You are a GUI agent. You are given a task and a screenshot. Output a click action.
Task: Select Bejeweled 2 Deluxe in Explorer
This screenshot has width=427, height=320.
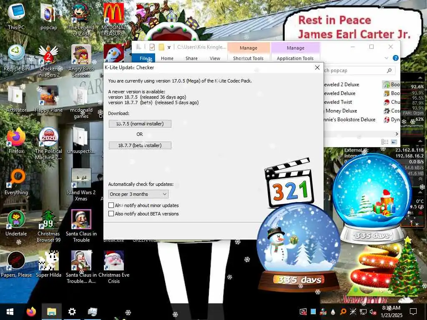pos(341,84)
